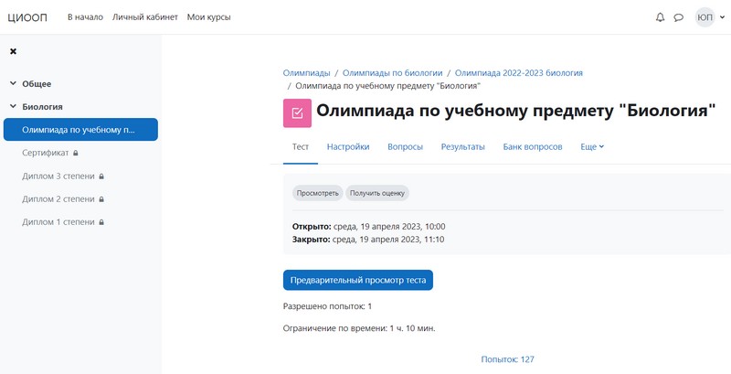Switch to the Настройки tab
Image resolution: width=731 pixels, height=374 pixels.
348,146
